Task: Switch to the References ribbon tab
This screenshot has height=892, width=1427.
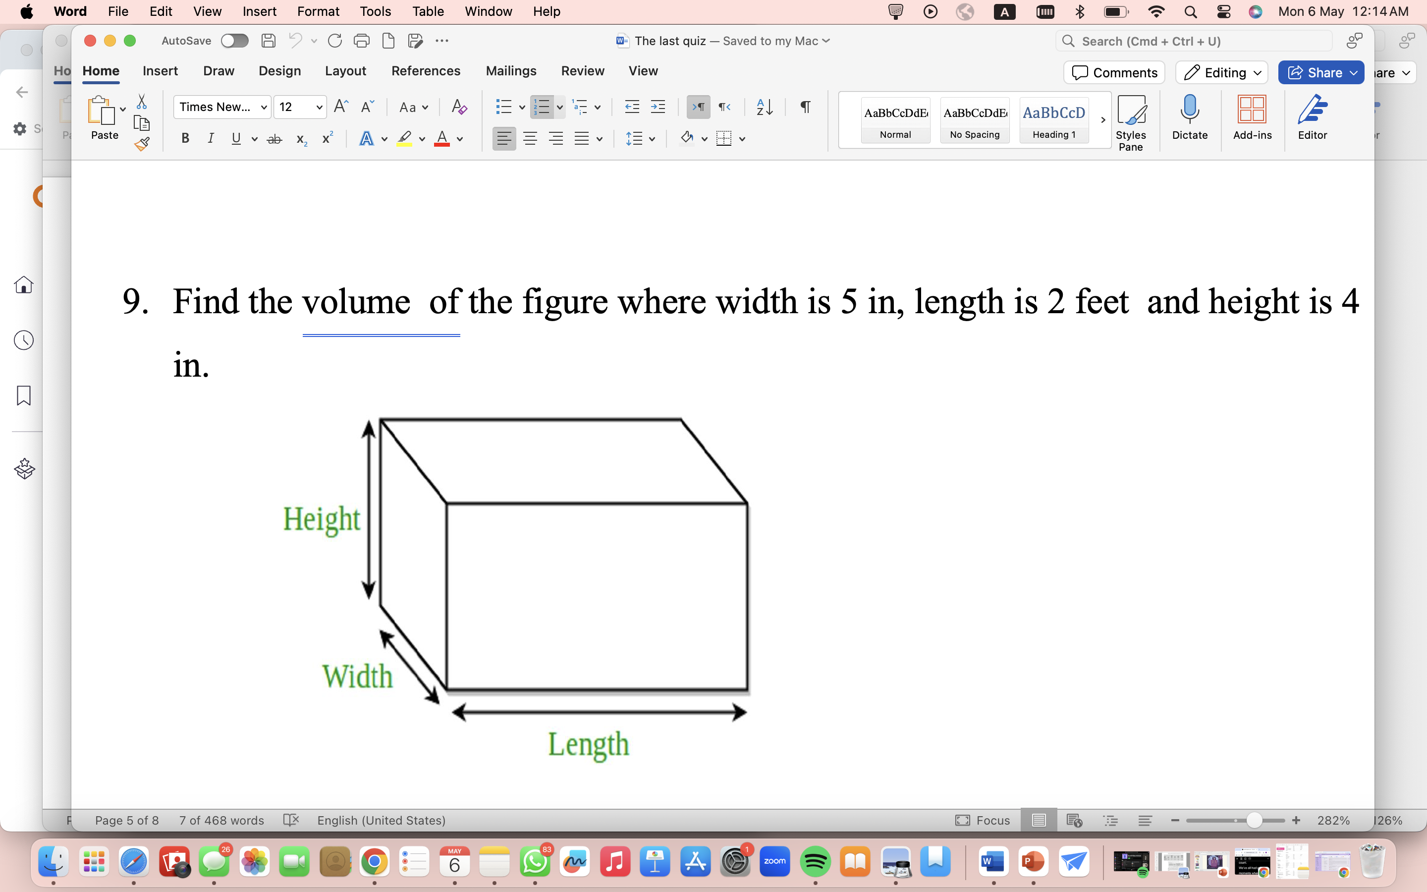Action: [x=426, y=71]
